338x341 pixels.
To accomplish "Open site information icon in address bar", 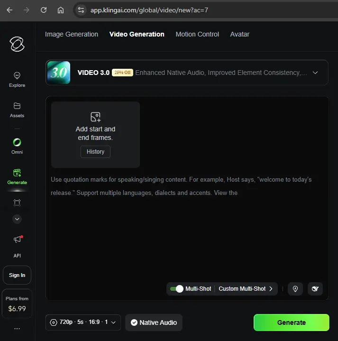I will coord(81,10).
